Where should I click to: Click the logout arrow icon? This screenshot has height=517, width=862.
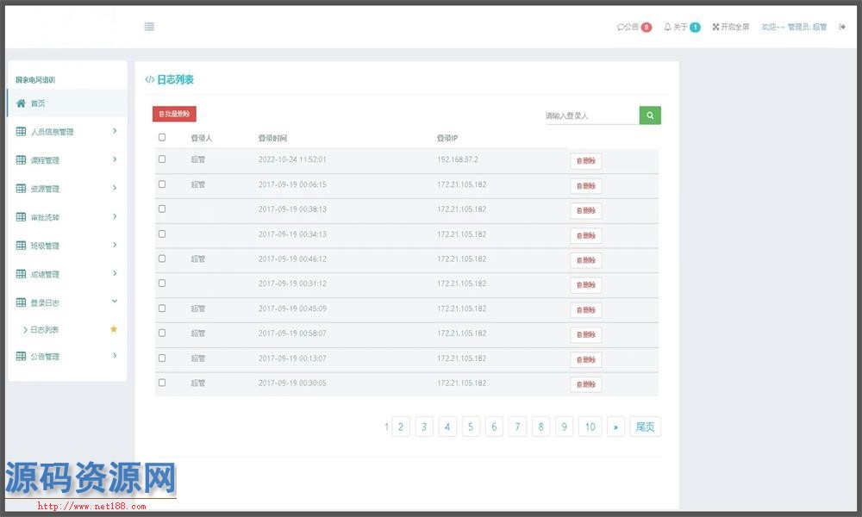(842, 27)
